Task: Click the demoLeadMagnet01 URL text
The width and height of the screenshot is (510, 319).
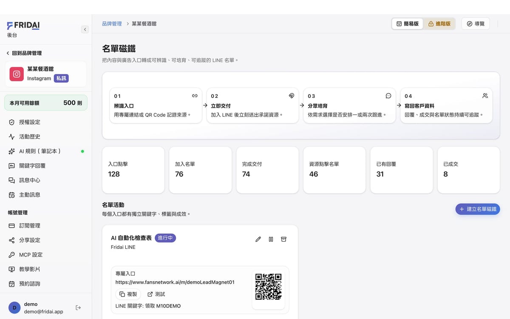Action: point(175,282)
